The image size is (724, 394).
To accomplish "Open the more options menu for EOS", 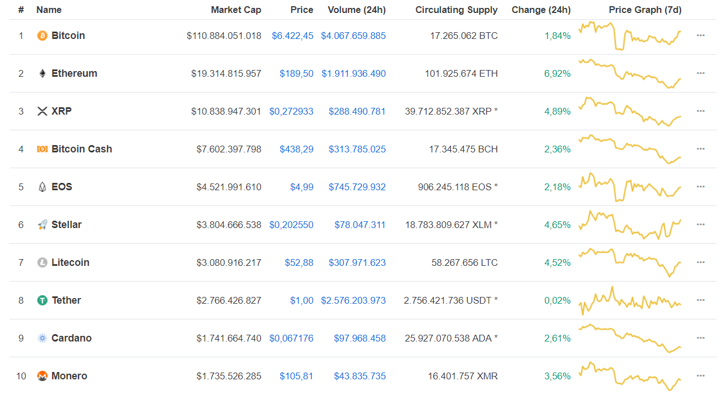I will [701, 186].
